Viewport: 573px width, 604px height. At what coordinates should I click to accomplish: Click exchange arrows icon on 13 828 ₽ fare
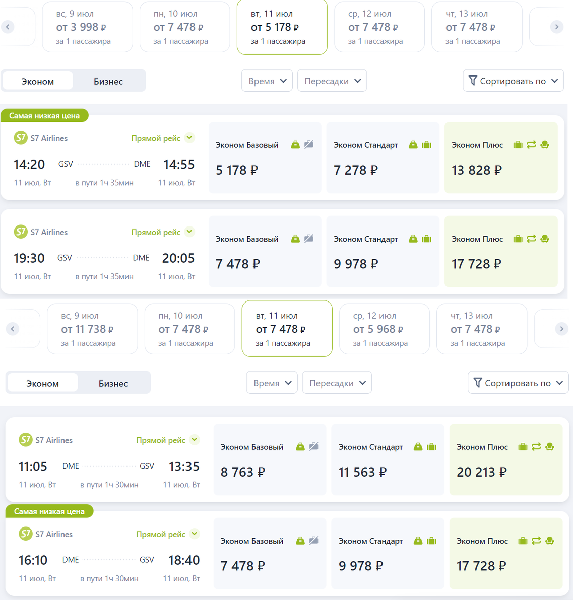click(x=531, y=145)
